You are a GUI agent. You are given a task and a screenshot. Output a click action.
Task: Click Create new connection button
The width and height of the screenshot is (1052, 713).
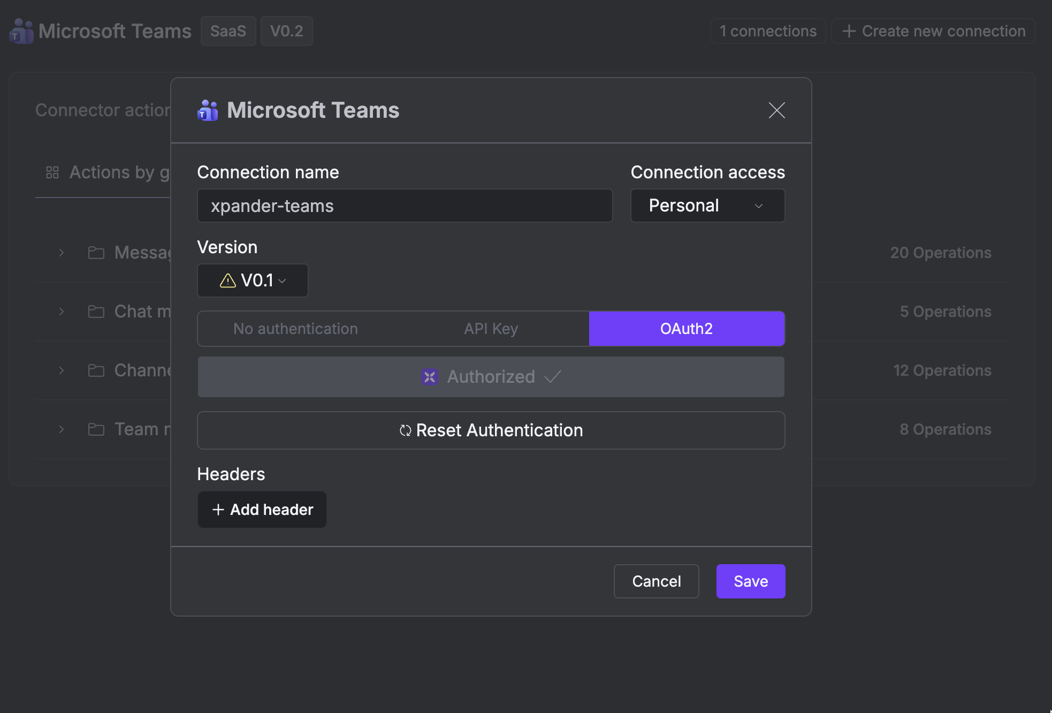933,31
